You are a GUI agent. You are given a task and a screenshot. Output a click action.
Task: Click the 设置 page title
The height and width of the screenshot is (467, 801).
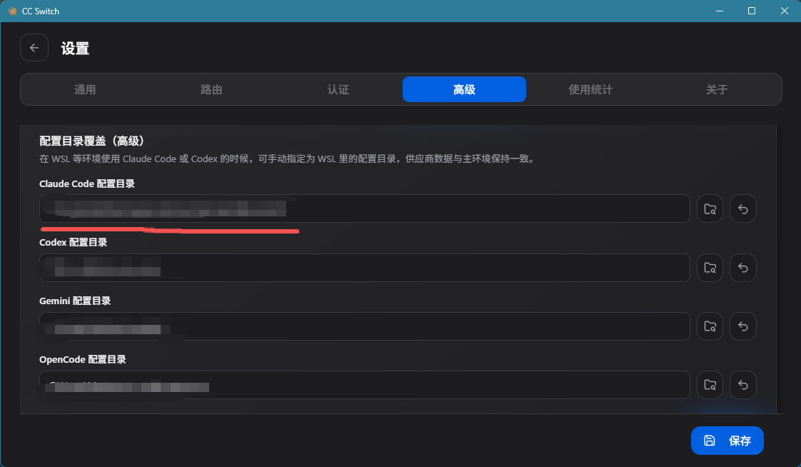pyautogui.click(x=75, y=49)
